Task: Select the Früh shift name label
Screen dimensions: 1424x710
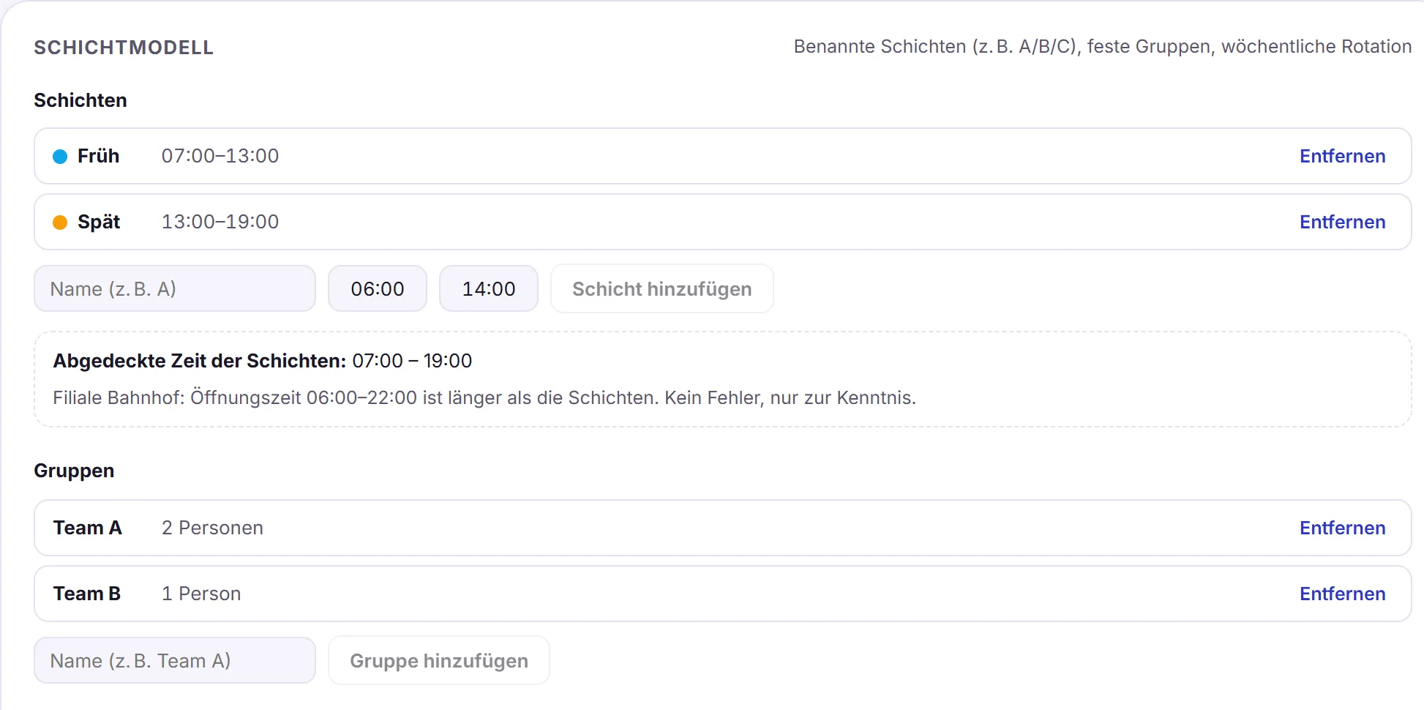Action: [x=98, y=156]
